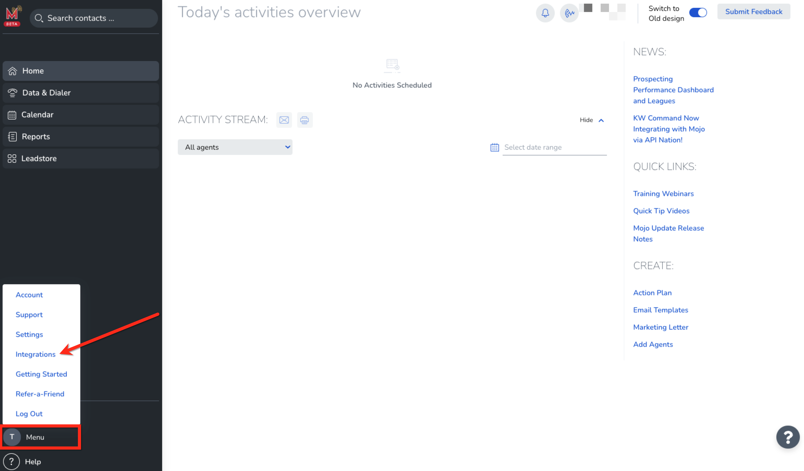Click the search magnifier icon

(x=39, y=18)
